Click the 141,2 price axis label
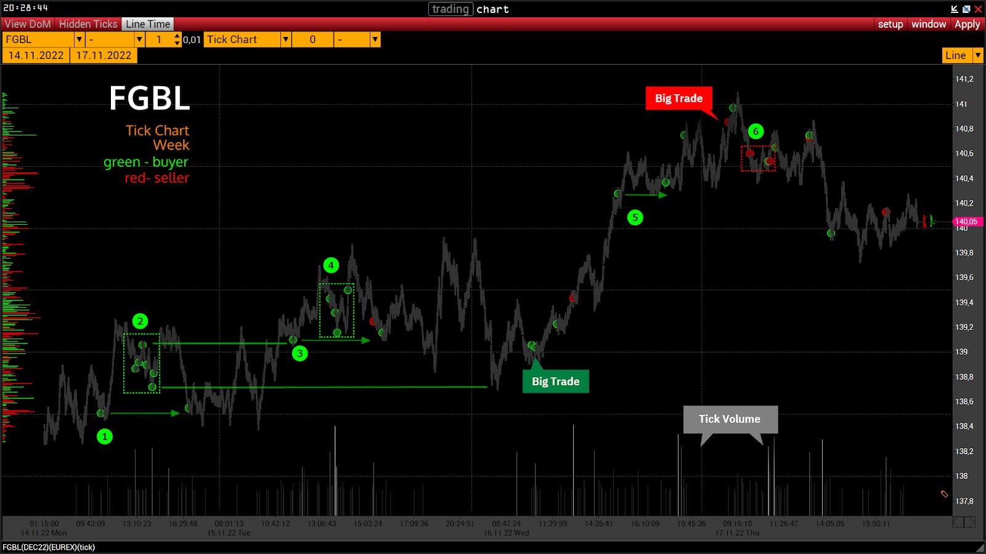Image resolution: width=986 pixels, height=554 pixels. [x=964, y=79]
